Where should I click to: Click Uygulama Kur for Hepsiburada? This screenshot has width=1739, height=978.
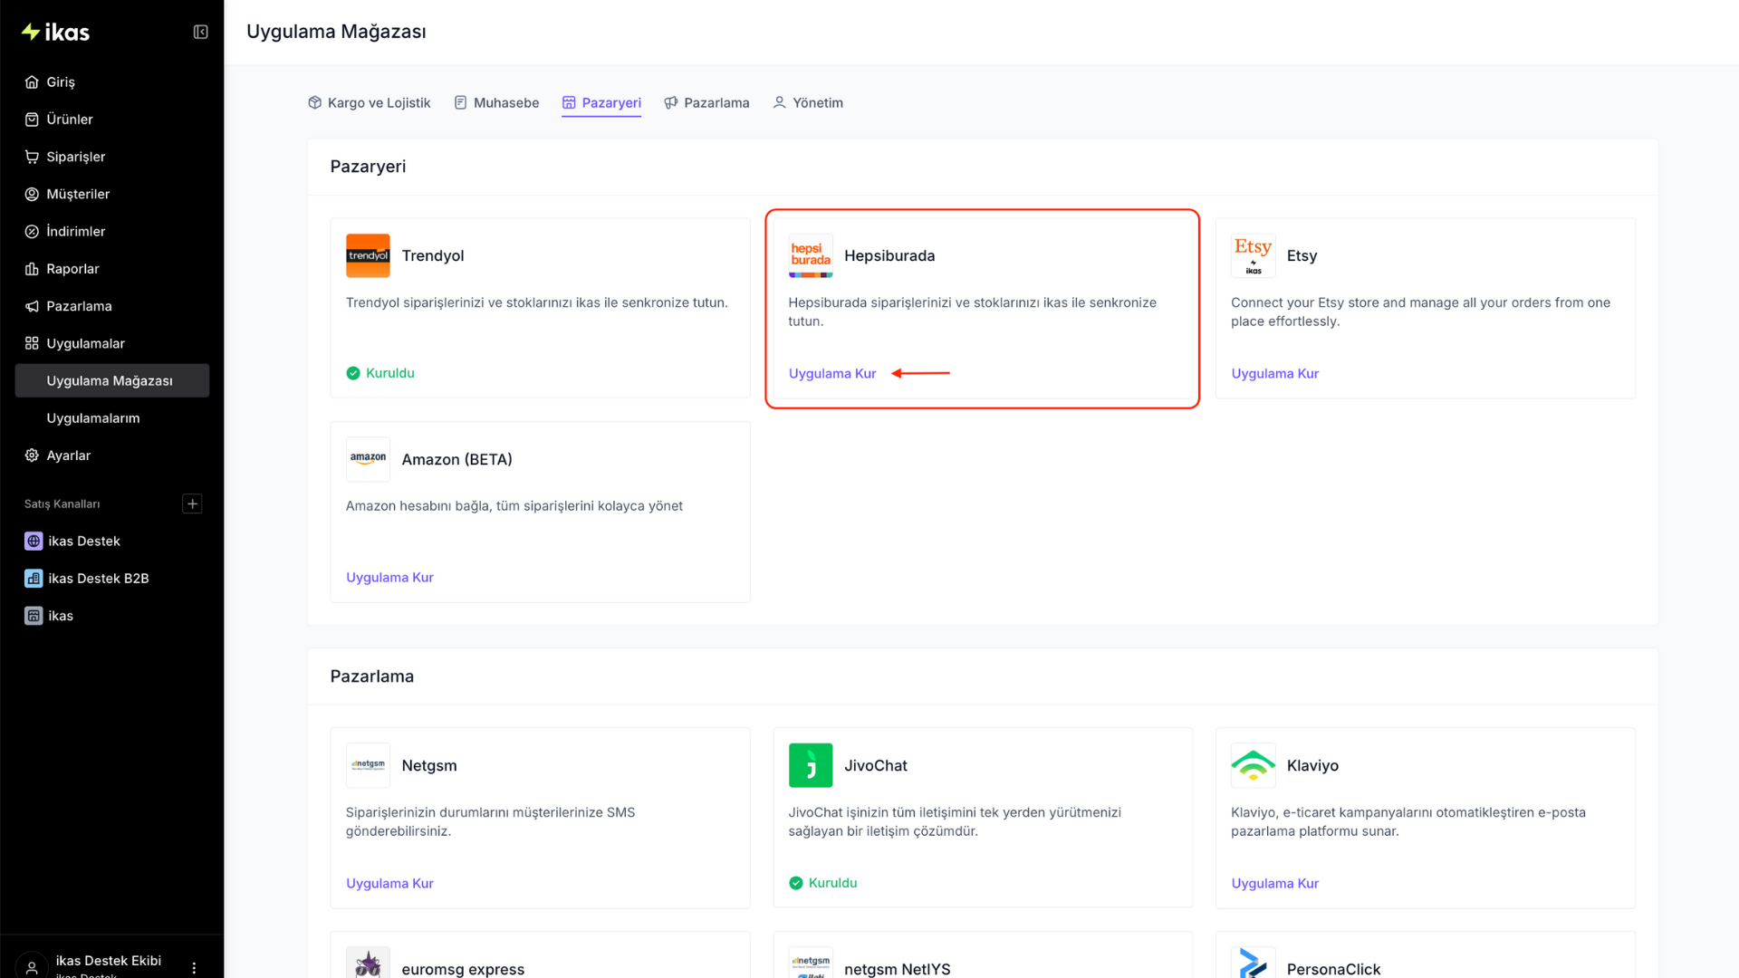coord(832,374)
